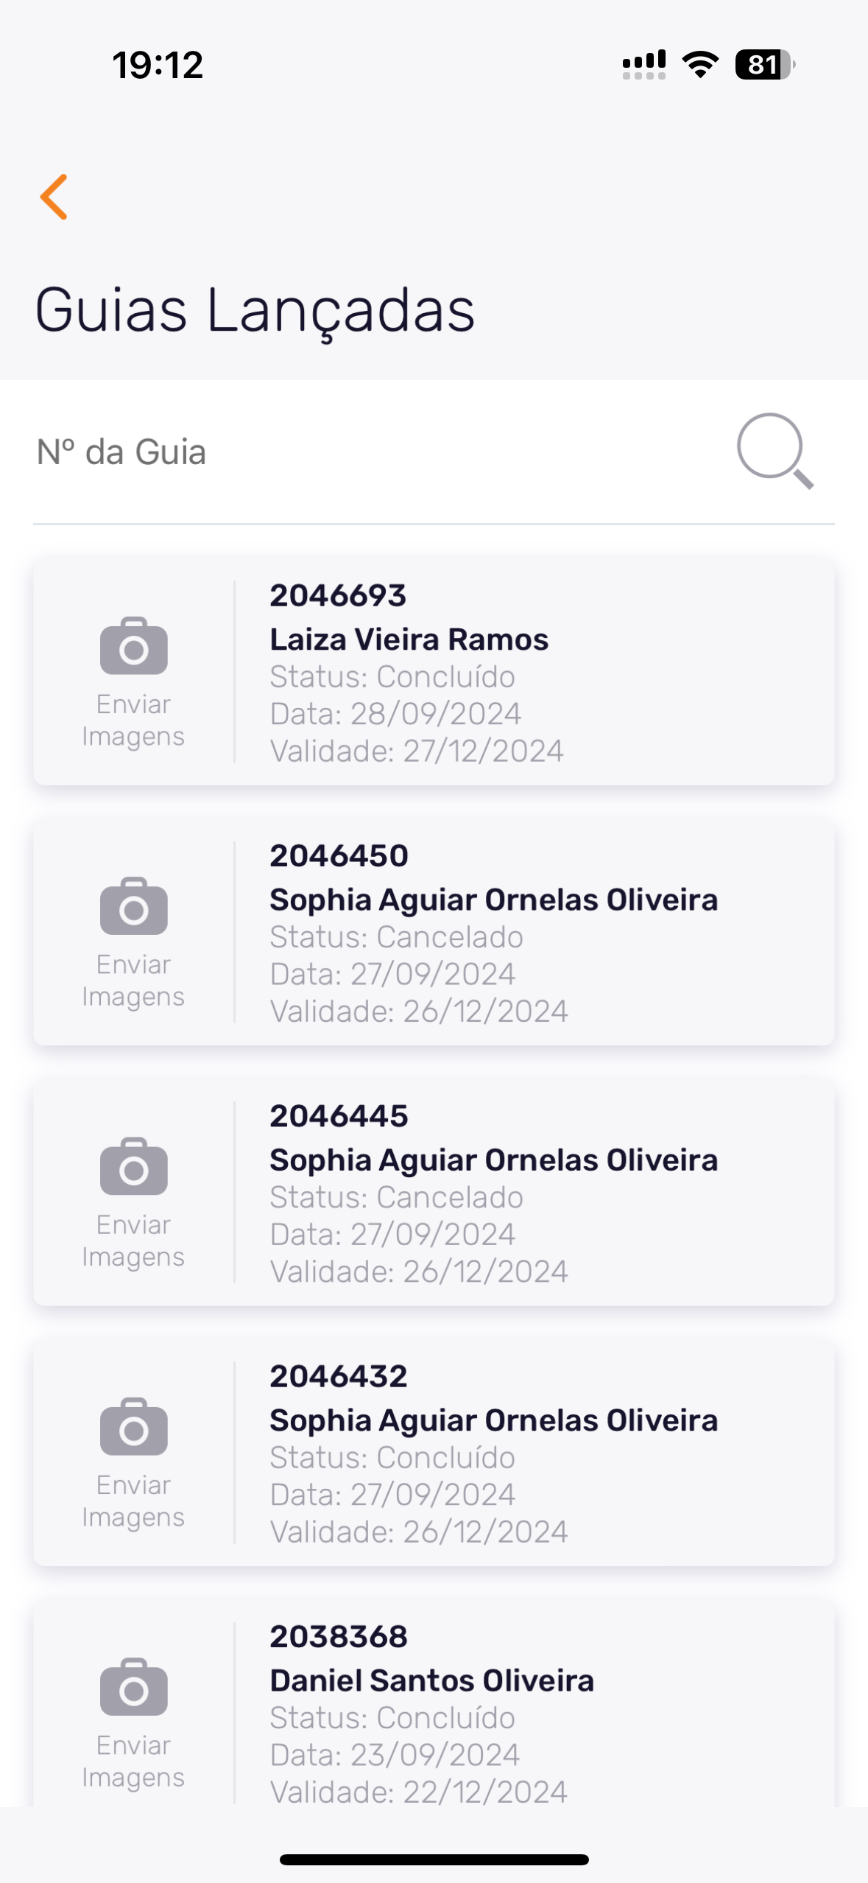868x1883 pixels.
Task: Focus the Nº da Guia search field
Action: tap(368, 452)
